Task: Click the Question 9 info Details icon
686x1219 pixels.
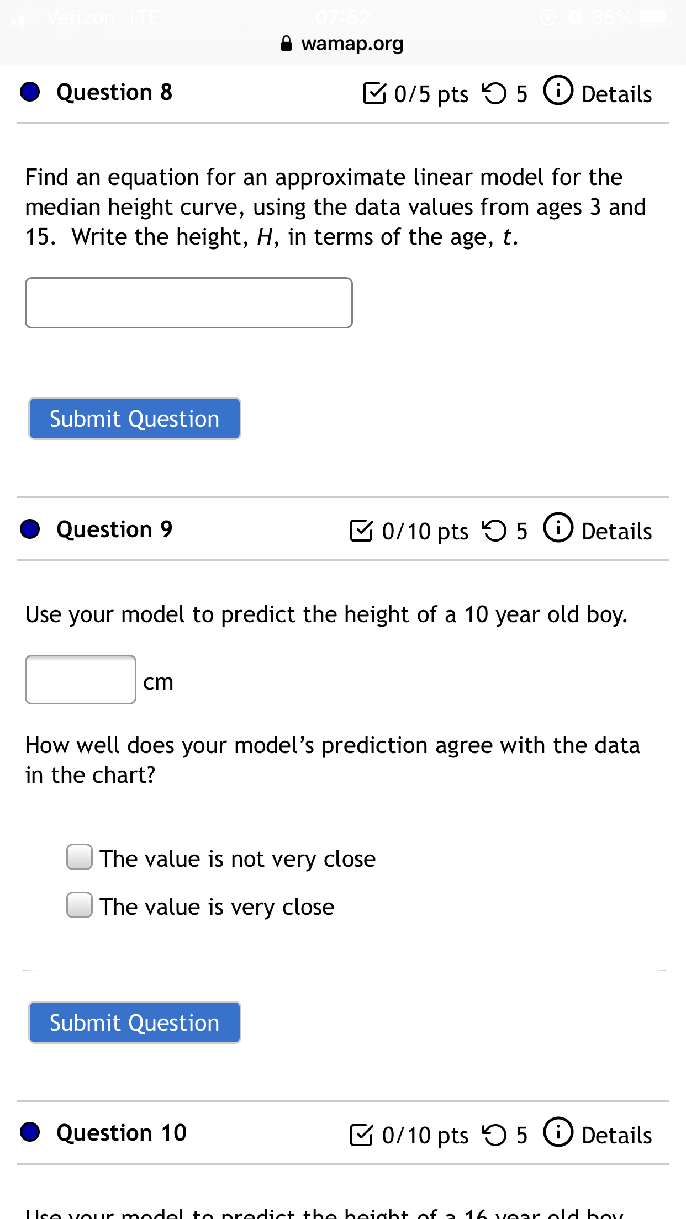Action: point(558,528)
